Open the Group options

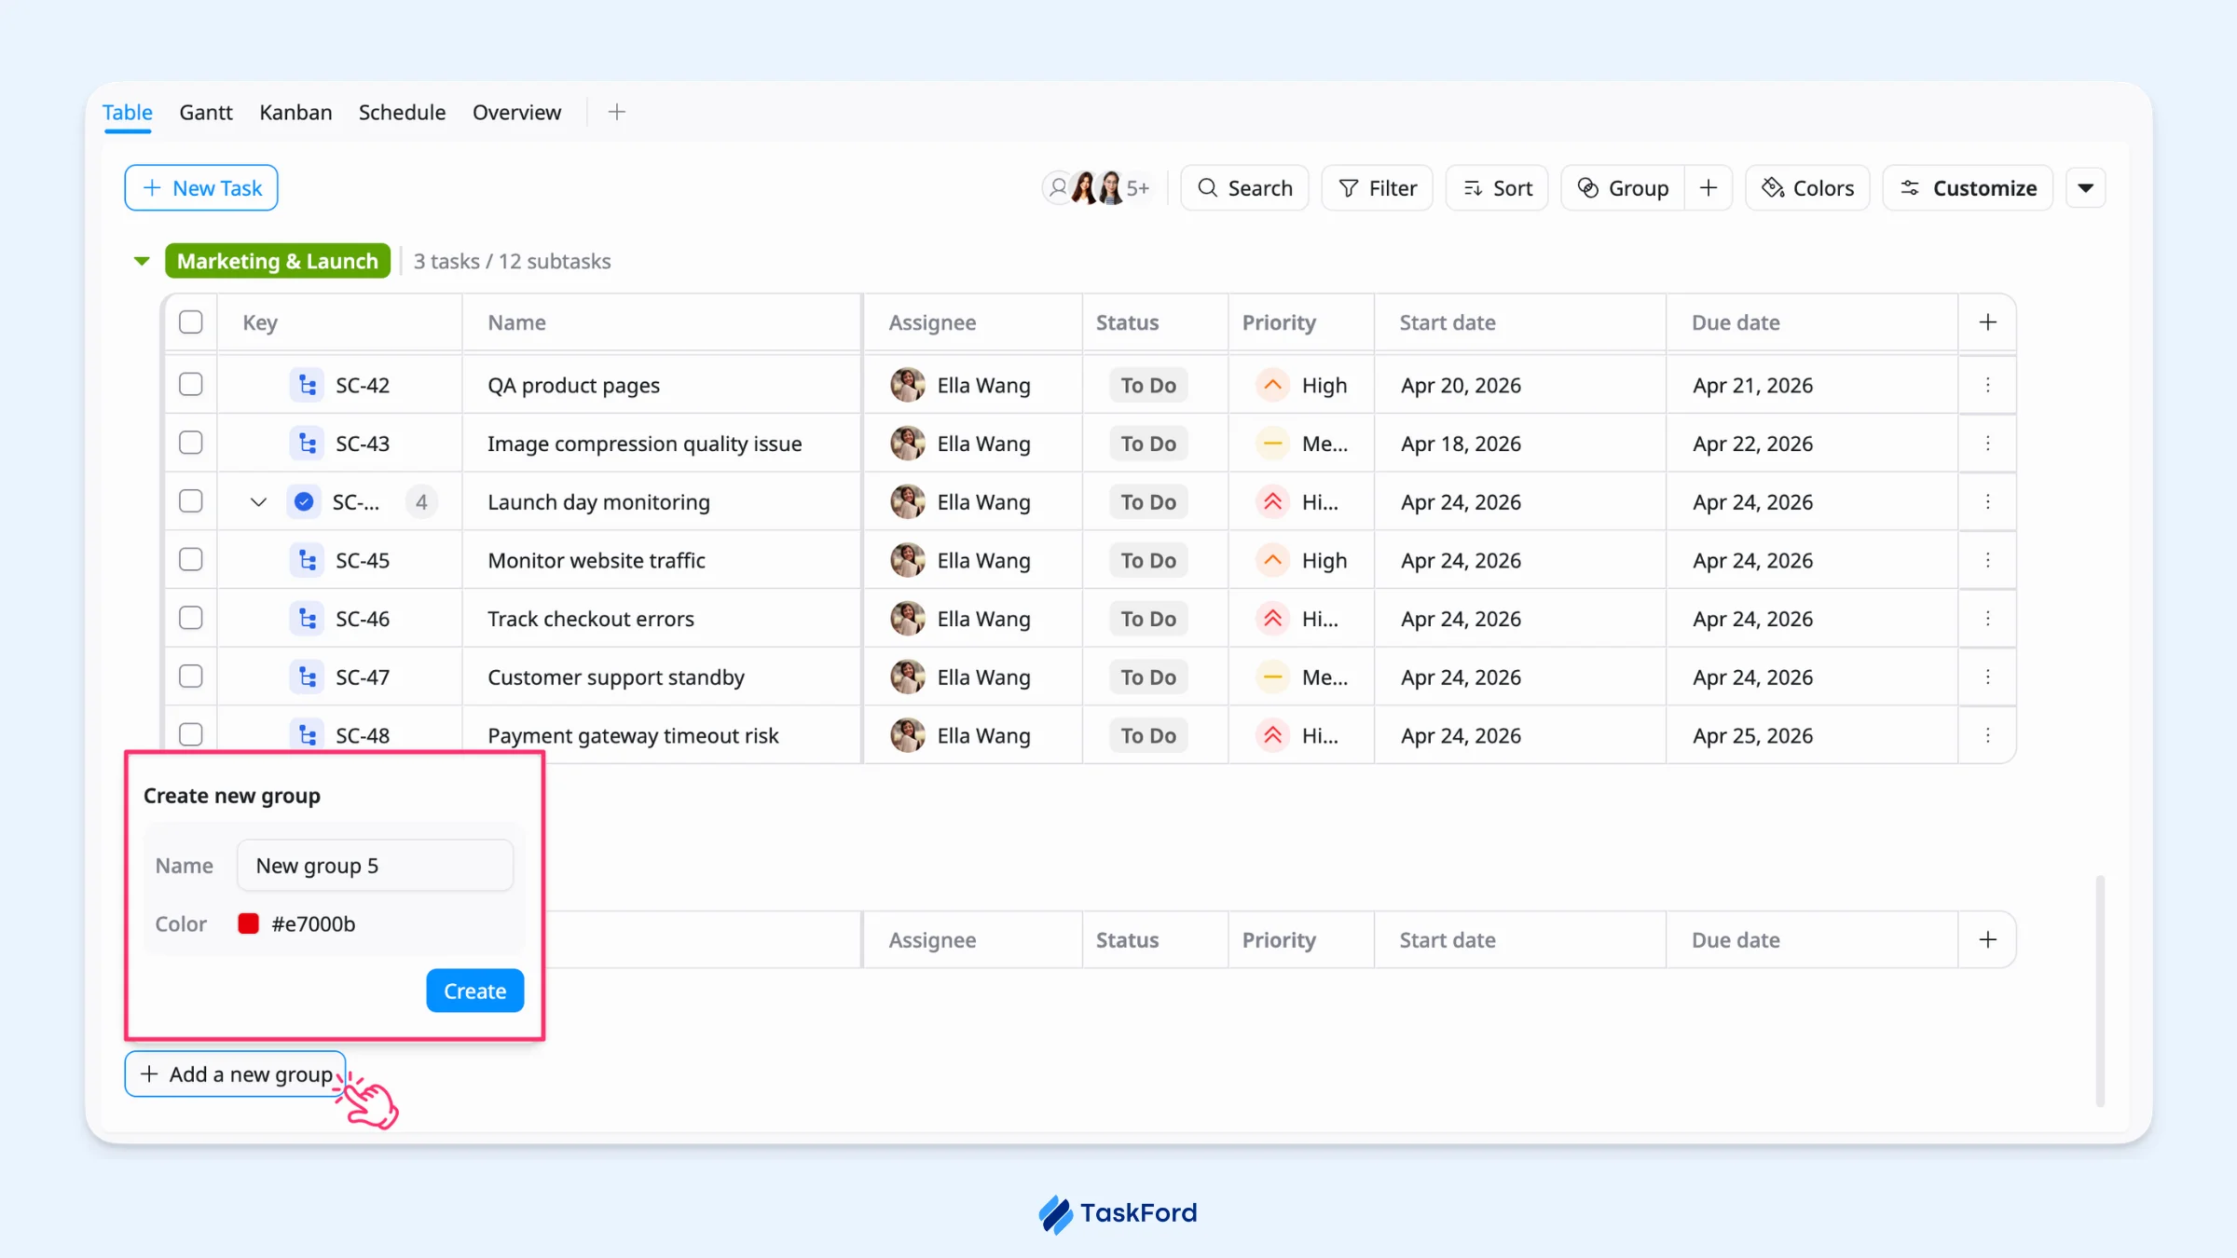point(1623,188)
